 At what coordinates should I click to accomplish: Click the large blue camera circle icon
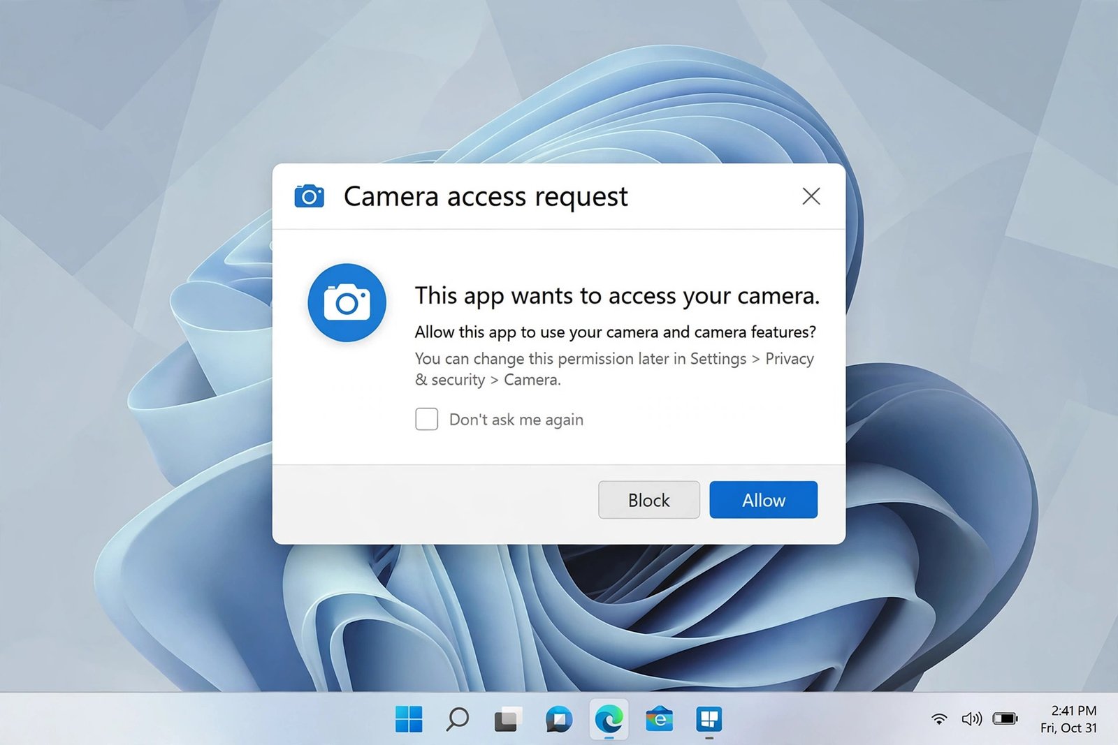[x=347, y=302]
